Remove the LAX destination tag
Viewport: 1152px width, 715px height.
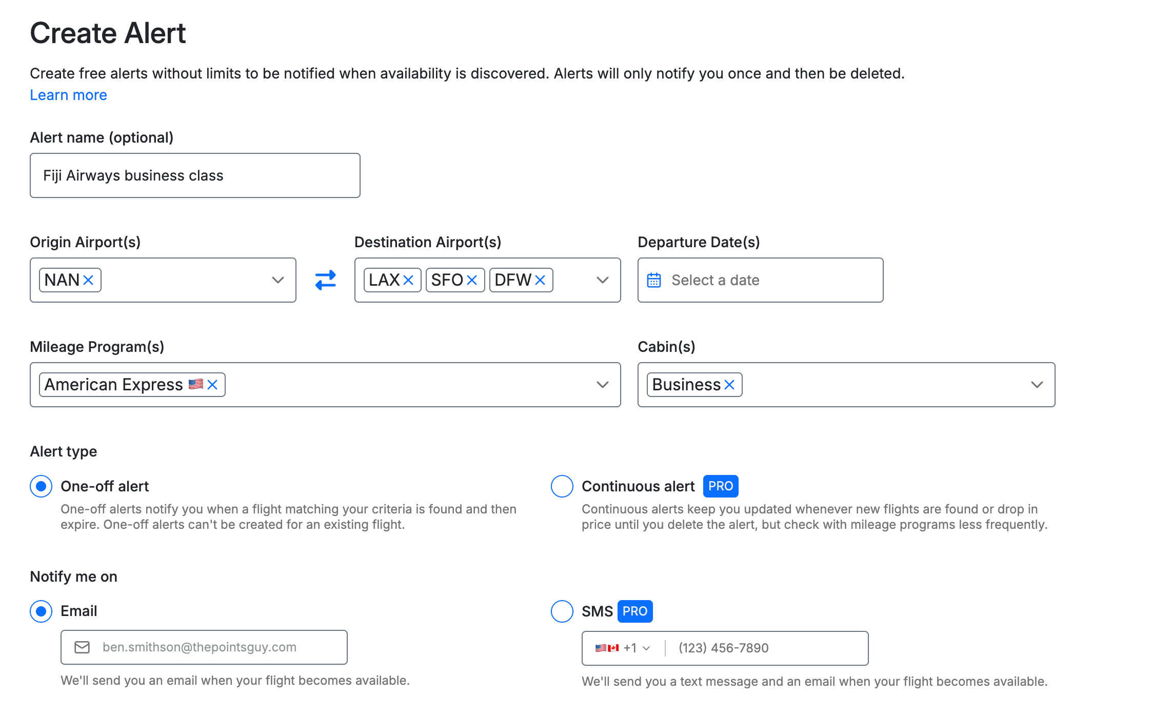pyautogui.click(x=408, y=280)
